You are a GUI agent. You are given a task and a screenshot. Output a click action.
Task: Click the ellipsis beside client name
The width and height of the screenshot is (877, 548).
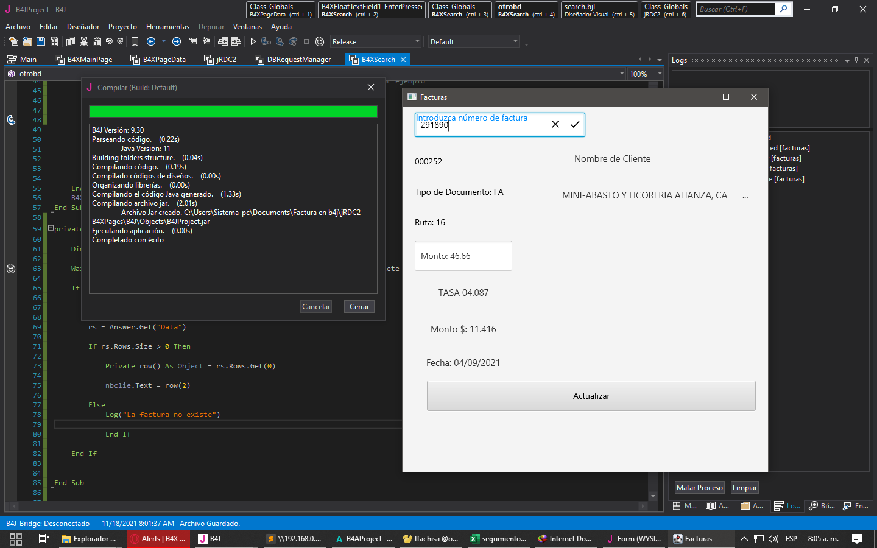745,196
